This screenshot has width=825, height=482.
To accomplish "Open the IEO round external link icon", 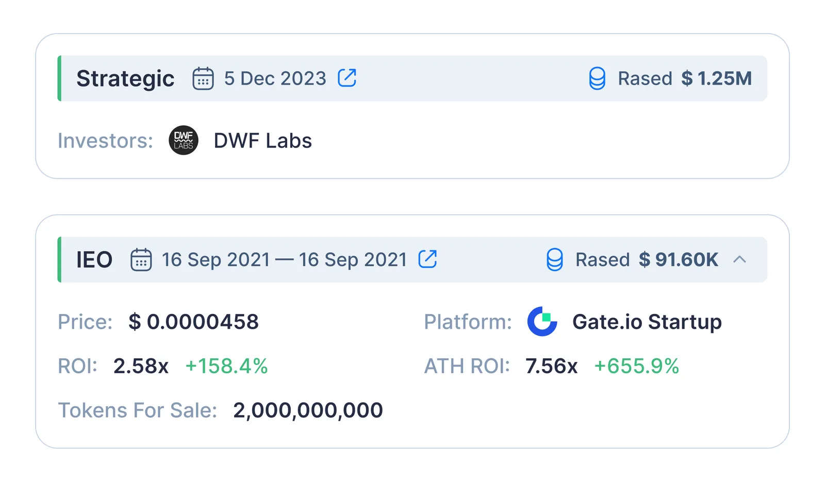I will tap(427, 259).
